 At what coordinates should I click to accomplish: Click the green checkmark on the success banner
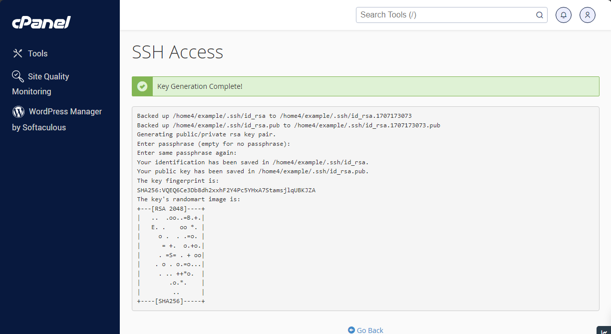pos(142,86)
